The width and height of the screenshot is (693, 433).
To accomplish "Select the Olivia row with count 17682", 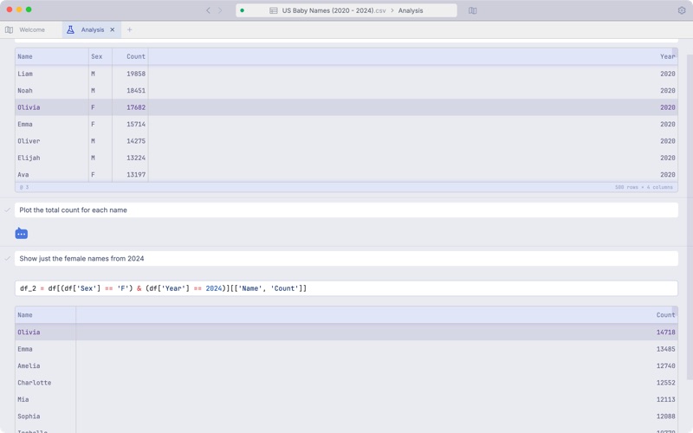I will click(346, 107).
